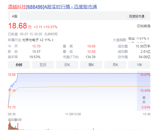Show the 周K weekly chart
Screen dimensions: 156x133
pos(91,65)
